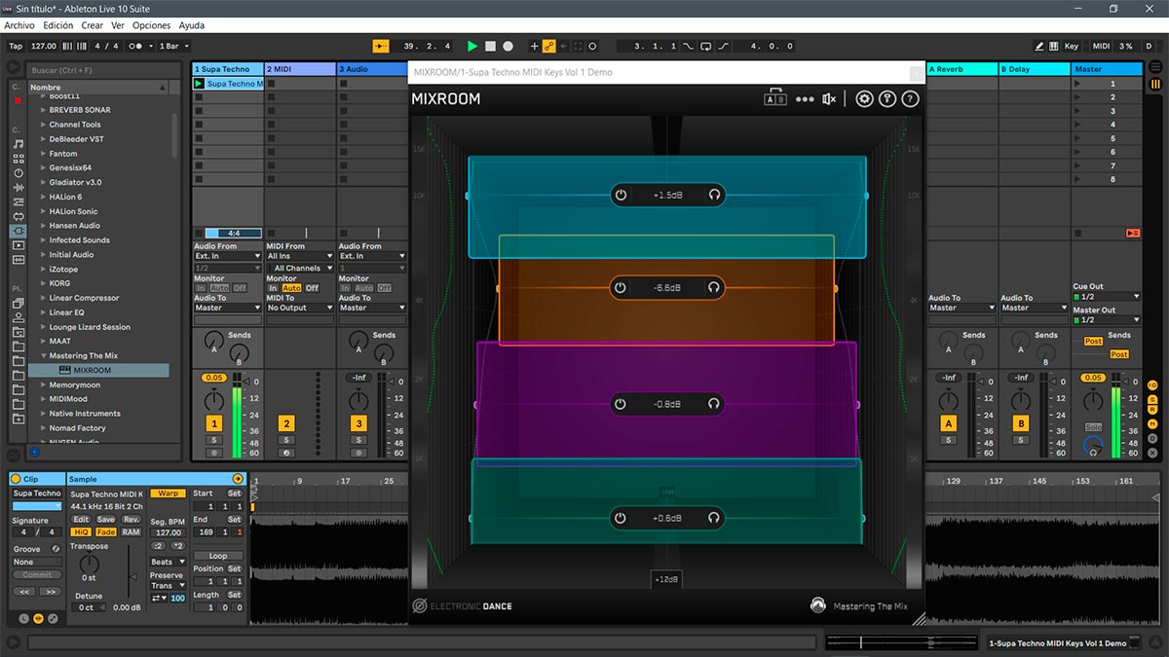Solo the -6.6dB band with headphone icon
The width and height of the screenshot is (1169, 657).
714,287
